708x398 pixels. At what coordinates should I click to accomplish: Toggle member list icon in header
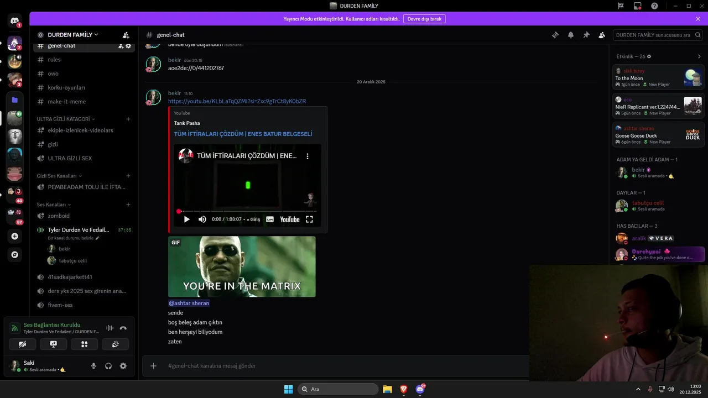[x=602, y=35]
